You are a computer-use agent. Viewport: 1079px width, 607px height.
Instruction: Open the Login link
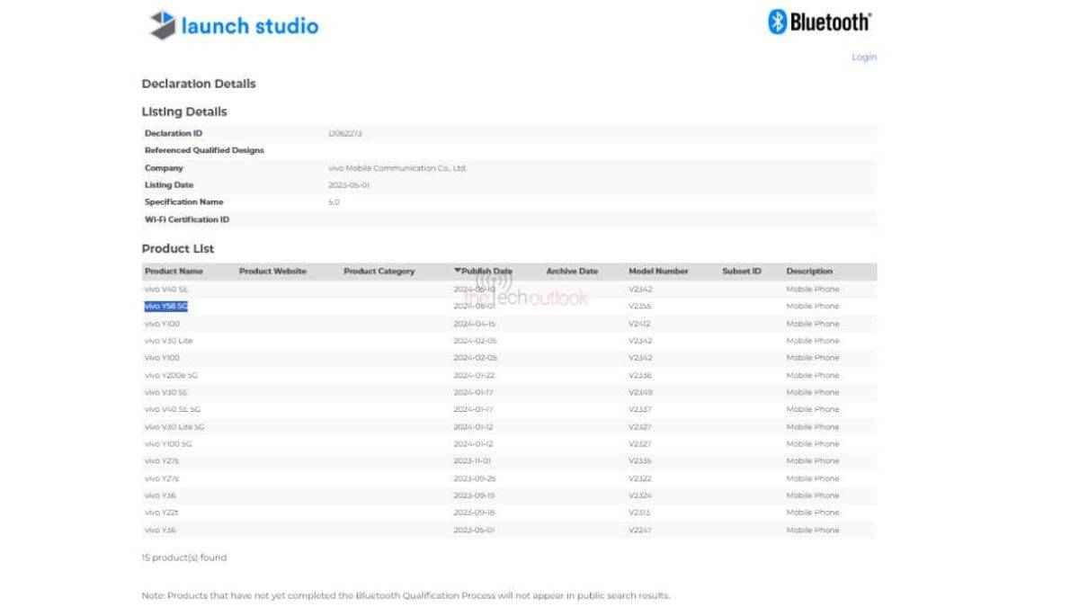[864, 57]
